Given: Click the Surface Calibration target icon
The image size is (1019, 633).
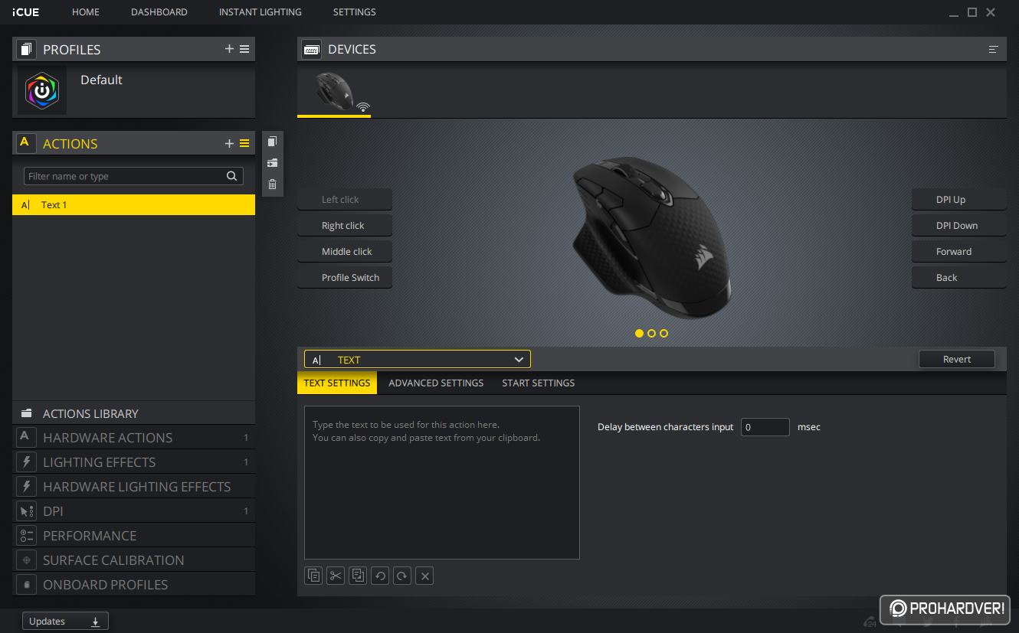Looking at the screenshot, I should 25,560.
